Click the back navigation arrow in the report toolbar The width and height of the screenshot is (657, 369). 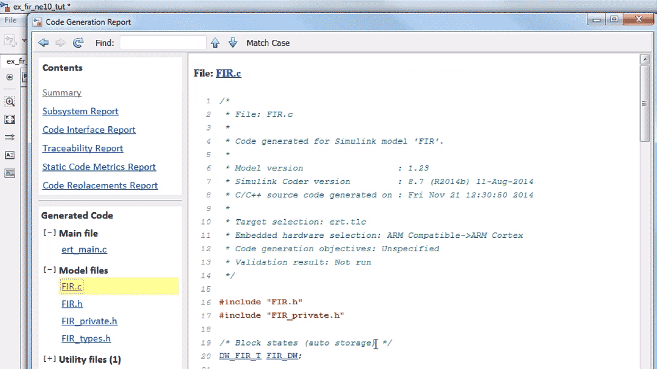[x=42, y=42]
